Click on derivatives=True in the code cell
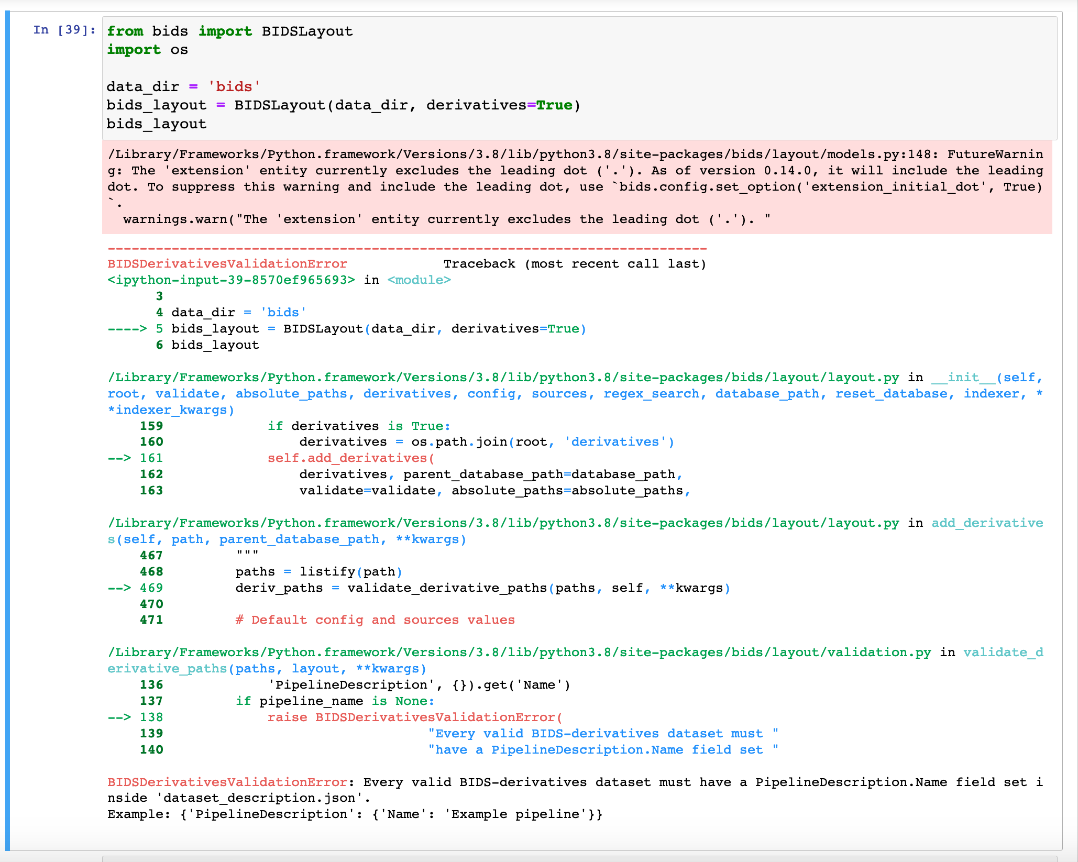This screenshot has width=1078, height=862. click(x=499, y=105)
